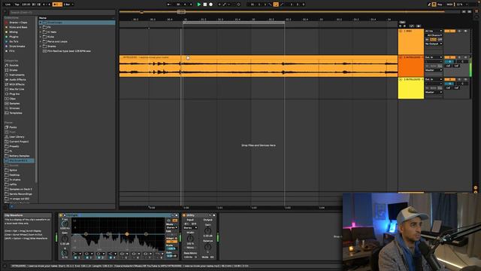
Task: Click the Name column header
Action: [43, 18]
